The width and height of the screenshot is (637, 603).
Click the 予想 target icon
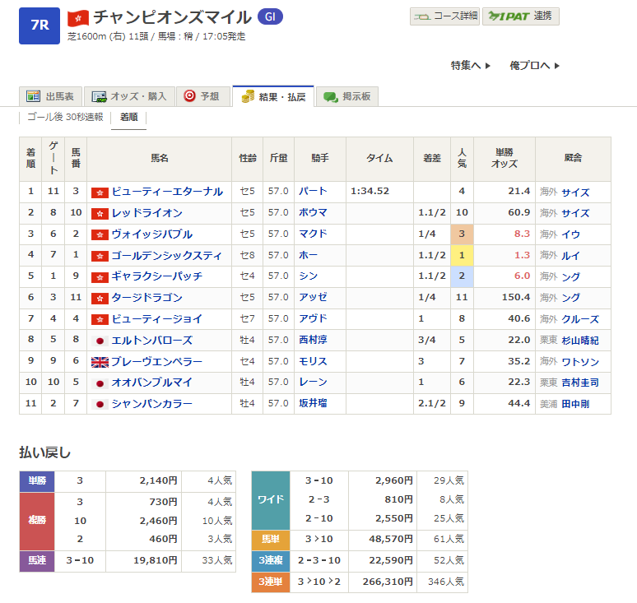click(x=189, y=96)
